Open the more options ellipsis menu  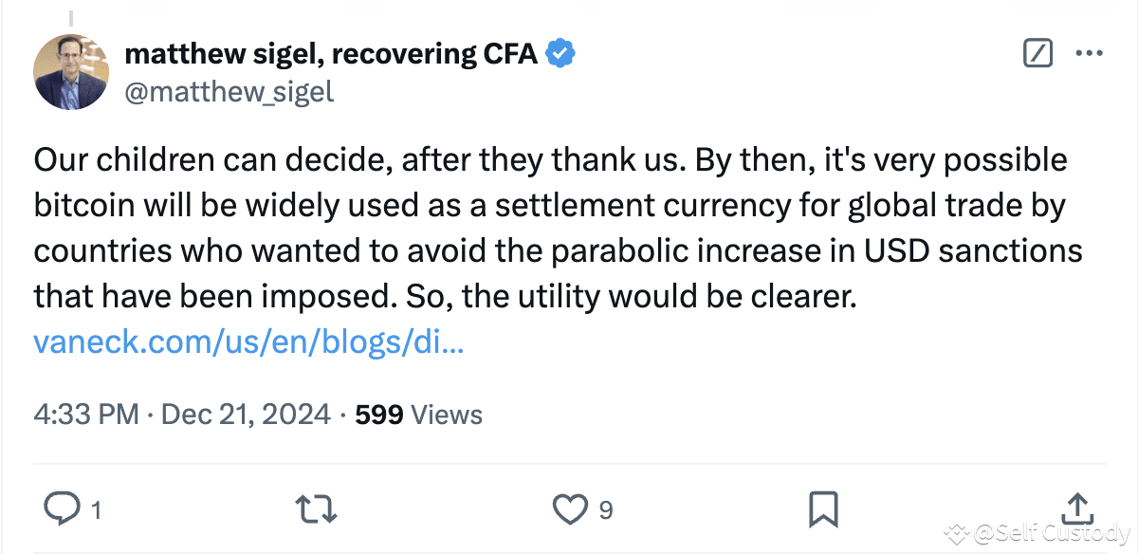[1088, 54]
